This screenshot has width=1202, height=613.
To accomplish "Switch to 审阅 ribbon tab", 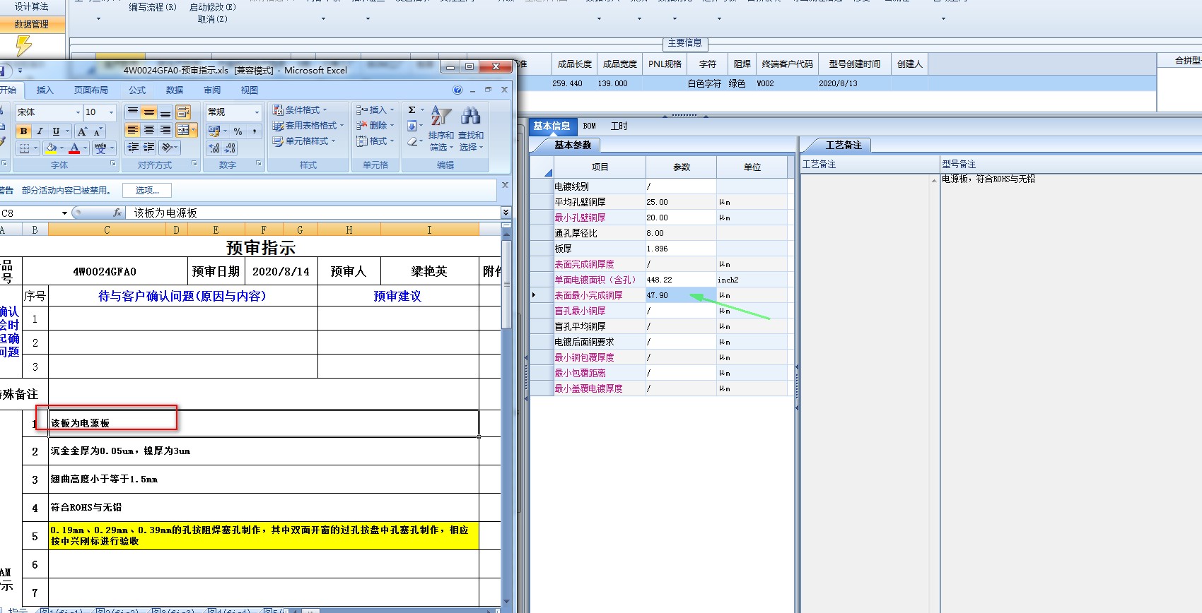I will pos(212,90).
